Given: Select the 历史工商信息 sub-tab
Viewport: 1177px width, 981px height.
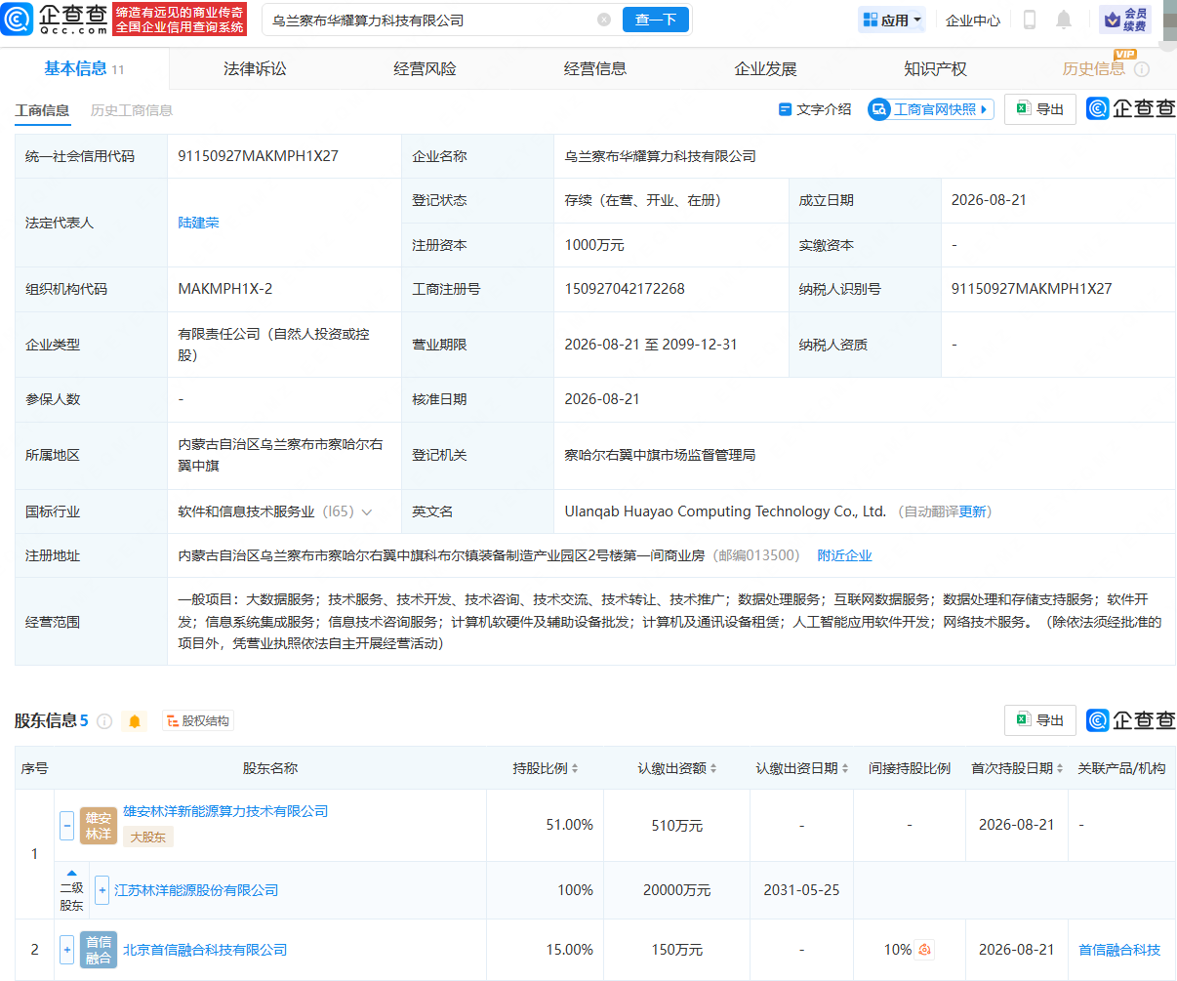Looking at the screenshot, I should 132,110.
